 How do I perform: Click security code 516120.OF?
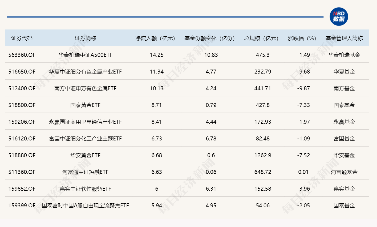pos(22,139)
